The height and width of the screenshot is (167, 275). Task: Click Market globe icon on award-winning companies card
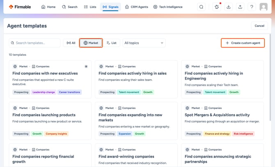[101, 150]
